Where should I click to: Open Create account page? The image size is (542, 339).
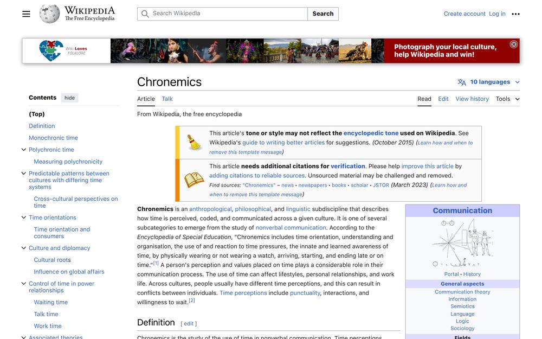click(x=464, y=14)
